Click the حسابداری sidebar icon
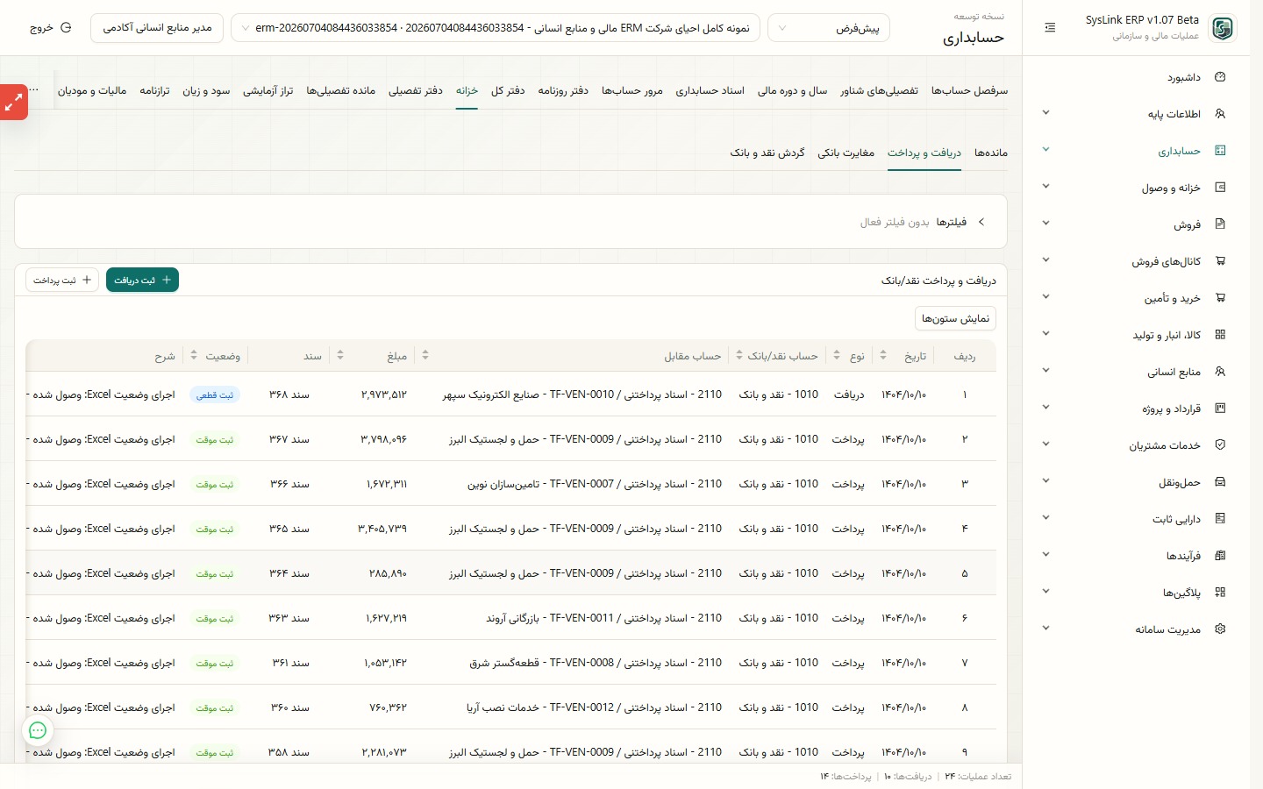 pos(1220,151)
